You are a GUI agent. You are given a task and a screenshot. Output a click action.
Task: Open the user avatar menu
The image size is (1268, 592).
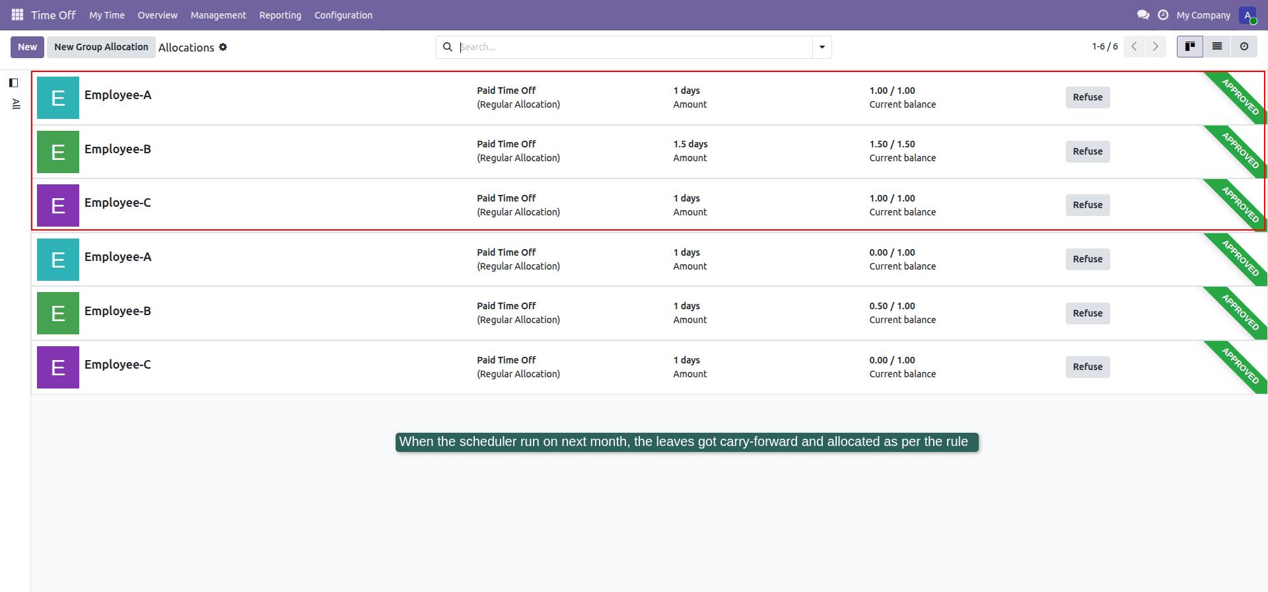[x=1248, y=15]
